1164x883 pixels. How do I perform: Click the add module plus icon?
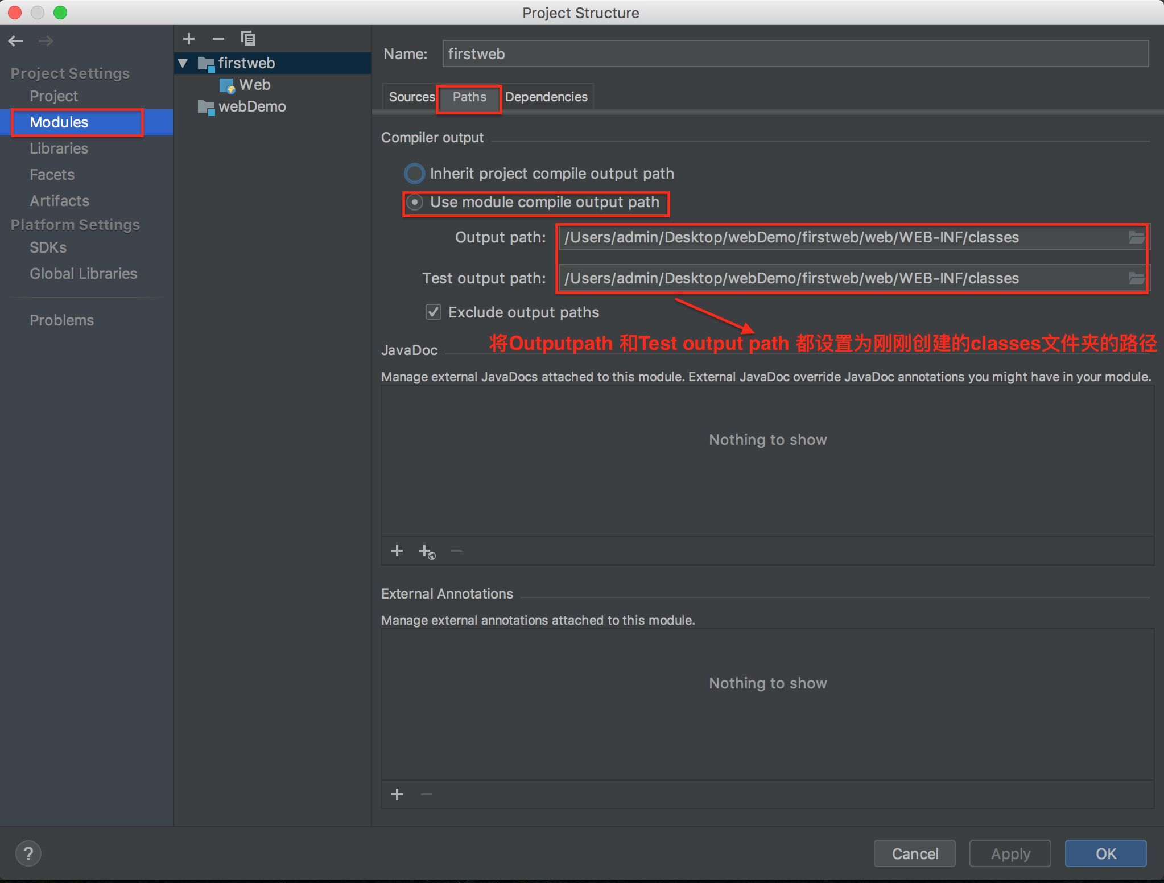coord(189,39)
